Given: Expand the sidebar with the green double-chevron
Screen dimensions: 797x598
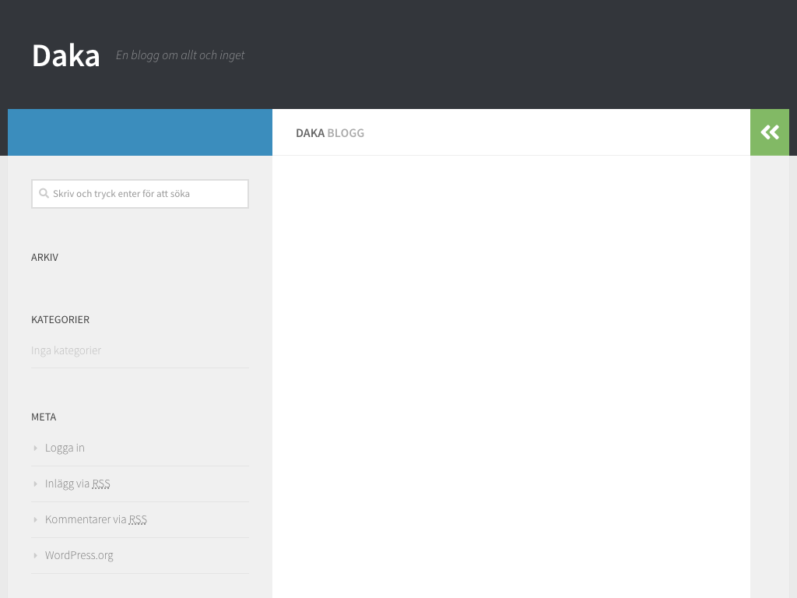Looking at the screenshot, I should pos(769,132).
